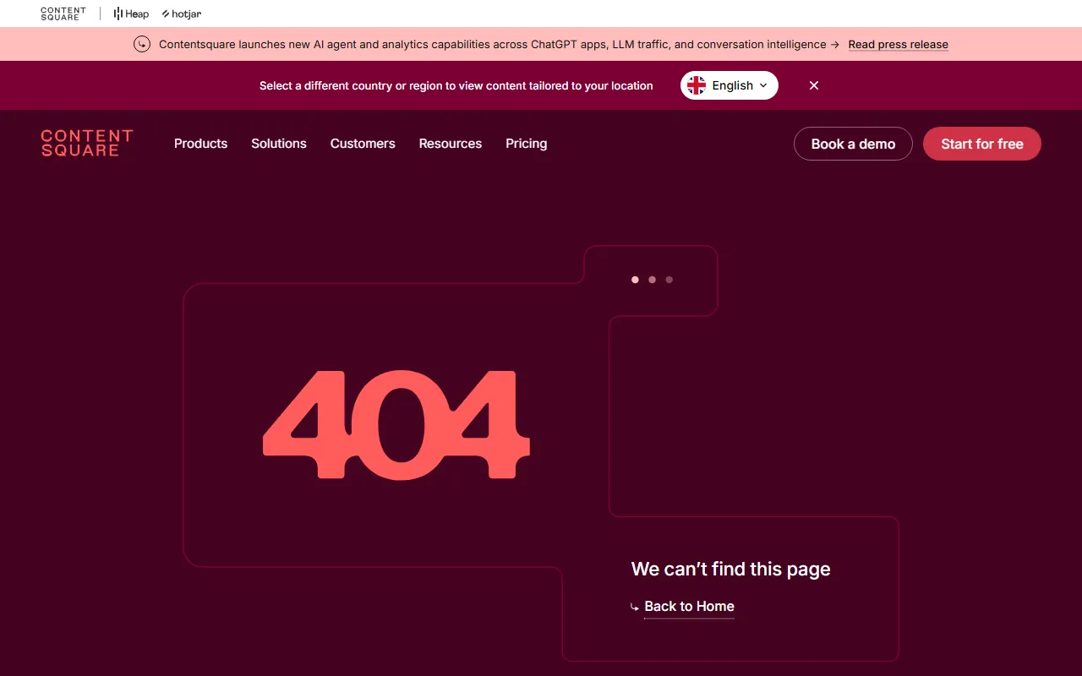The image size is (1082, 676).
Task: Expand the English language dropdown
Action: 740,85
